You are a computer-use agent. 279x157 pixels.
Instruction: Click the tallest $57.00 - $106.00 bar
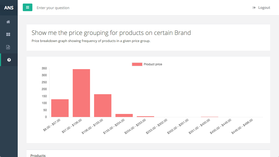(x=81, y=93)
